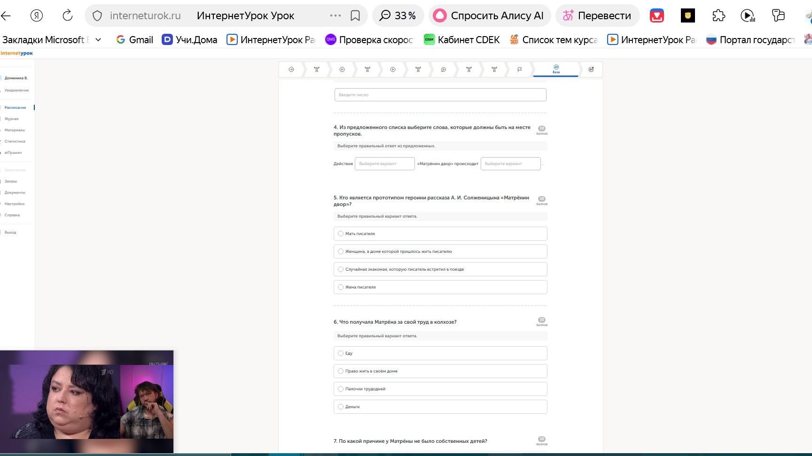Image resolution: width=812 pixels, height=456 pixels.
Task: Open first Выберите вариант dropdown after Действие
Action: [x=385, y=164]
